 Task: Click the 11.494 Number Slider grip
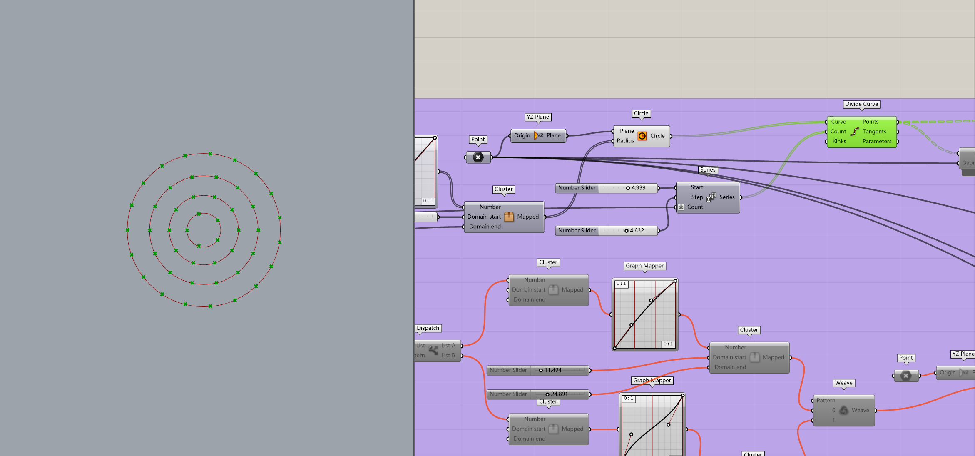click(x=541, y=370)
